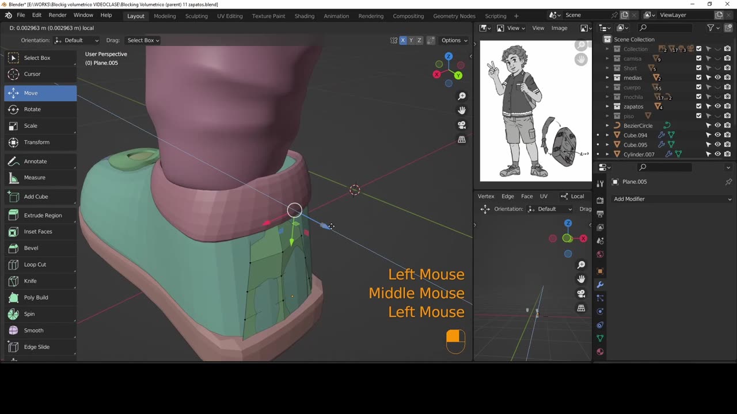This screenshot has height=414, width=737.
Task: Hide BezierCircle with its eye icon
Action: [x=718, y=125]
